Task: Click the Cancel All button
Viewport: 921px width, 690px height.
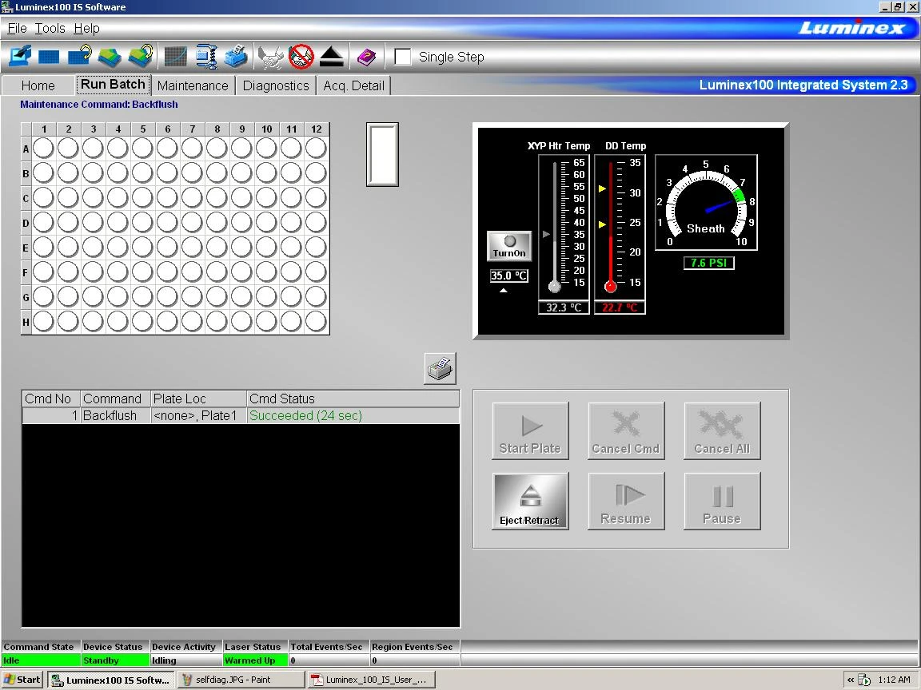Action: [x=722, y=430]
